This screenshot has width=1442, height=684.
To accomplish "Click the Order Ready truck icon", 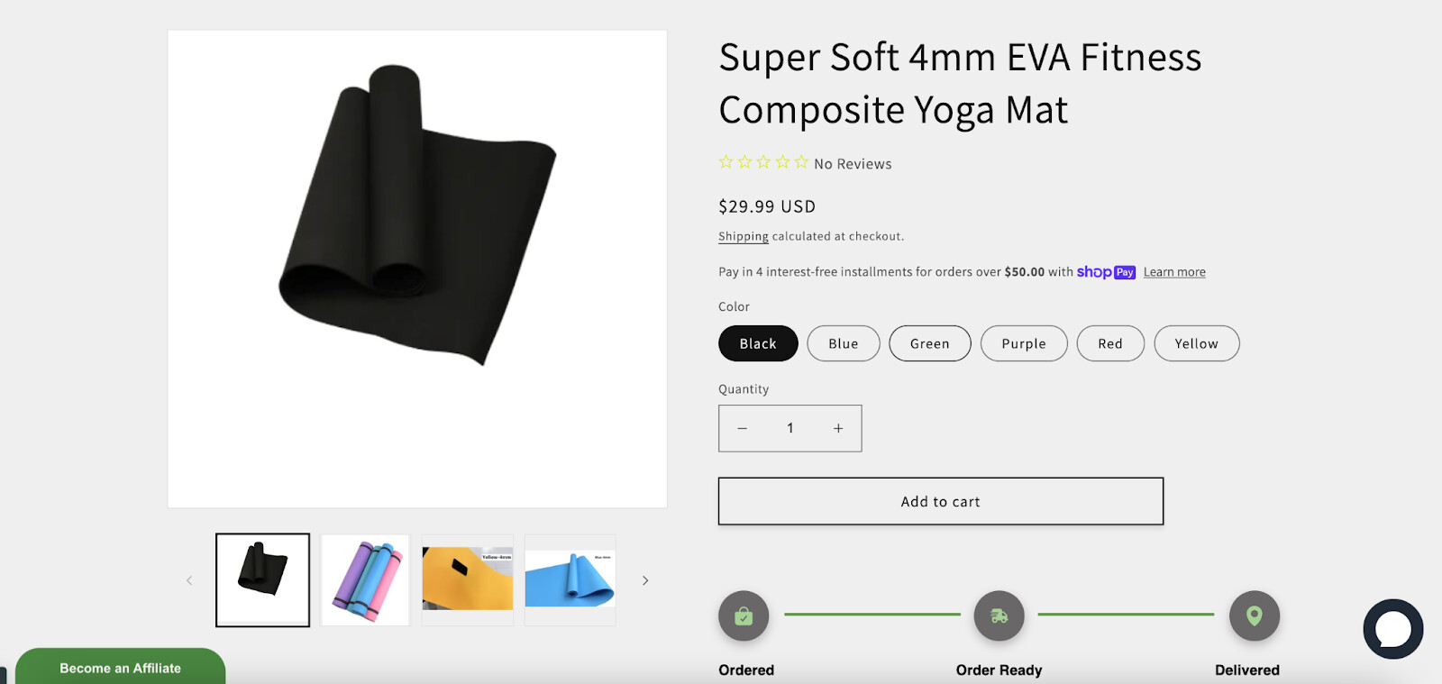I will [x=999, y=616].
